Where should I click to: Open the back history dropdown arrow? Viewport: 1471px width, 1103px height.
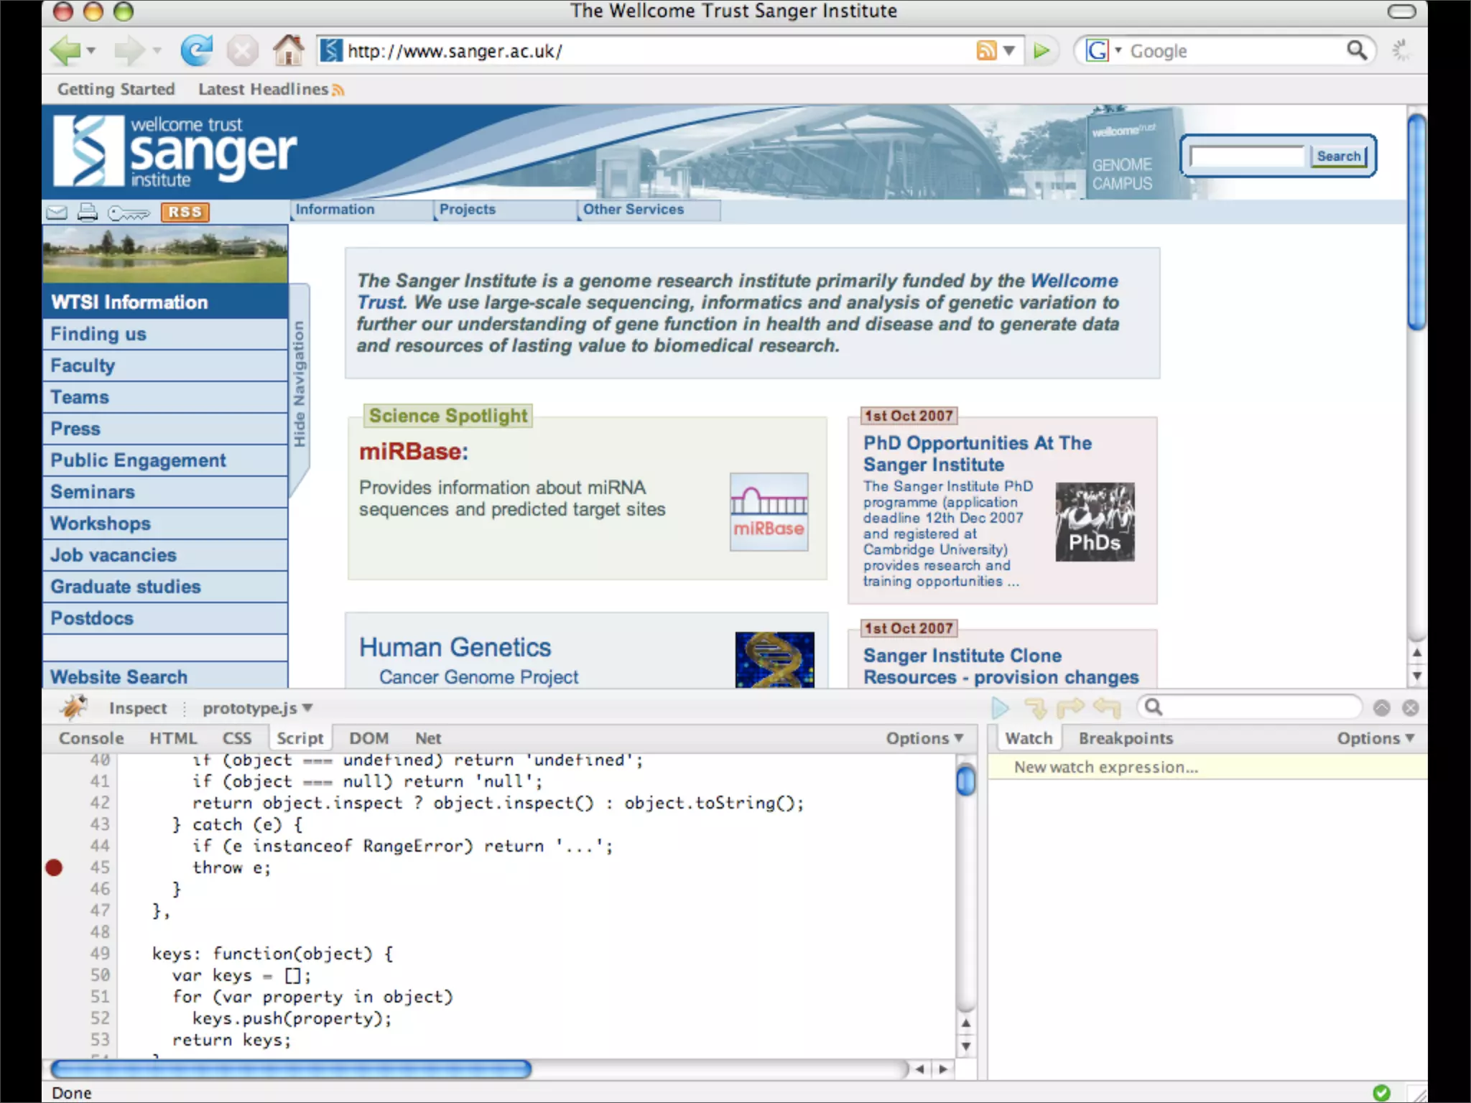pyautogui.click(x=91, y=51)
